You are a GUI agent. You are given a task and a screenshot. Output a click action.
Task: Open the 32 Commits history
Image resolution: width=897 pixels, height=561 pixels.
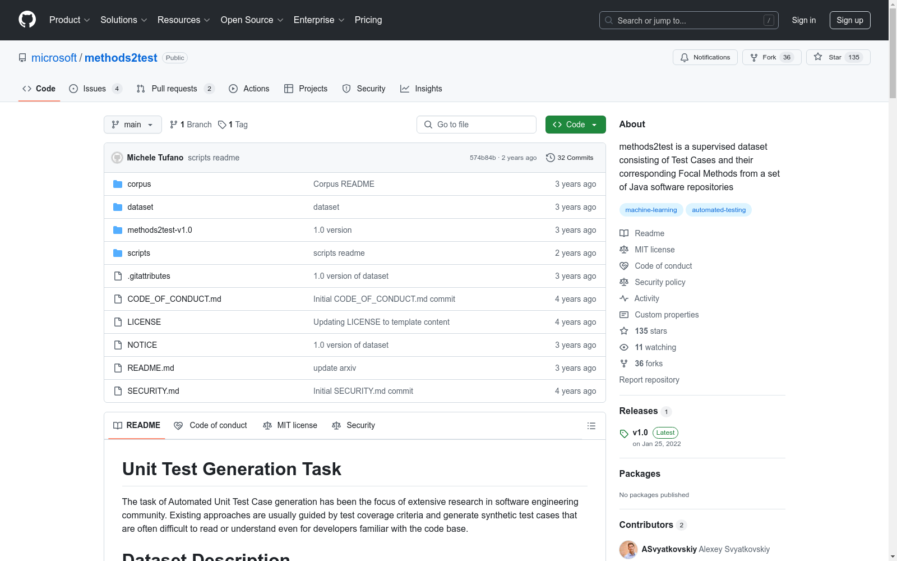coord(570,158)
